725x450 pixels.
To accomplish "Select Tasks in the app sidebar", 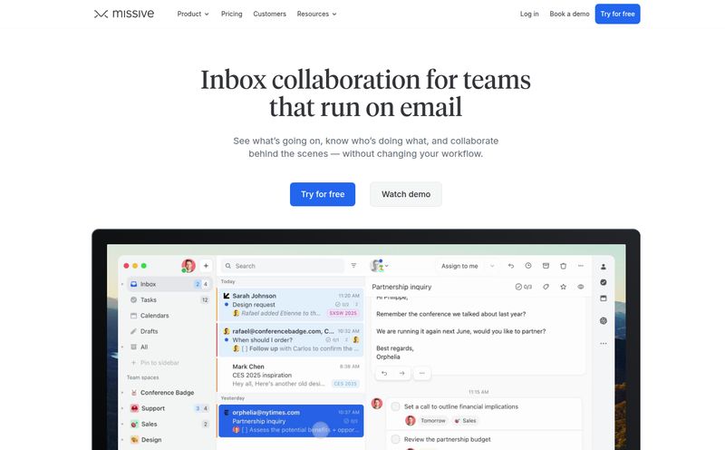I will click(169, 300).
